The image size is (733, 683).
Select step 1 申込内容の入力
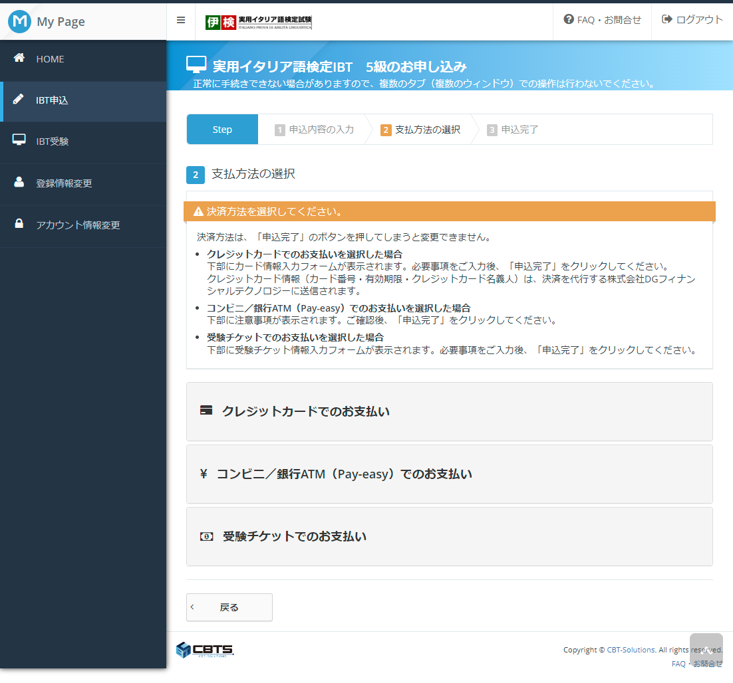314,130
